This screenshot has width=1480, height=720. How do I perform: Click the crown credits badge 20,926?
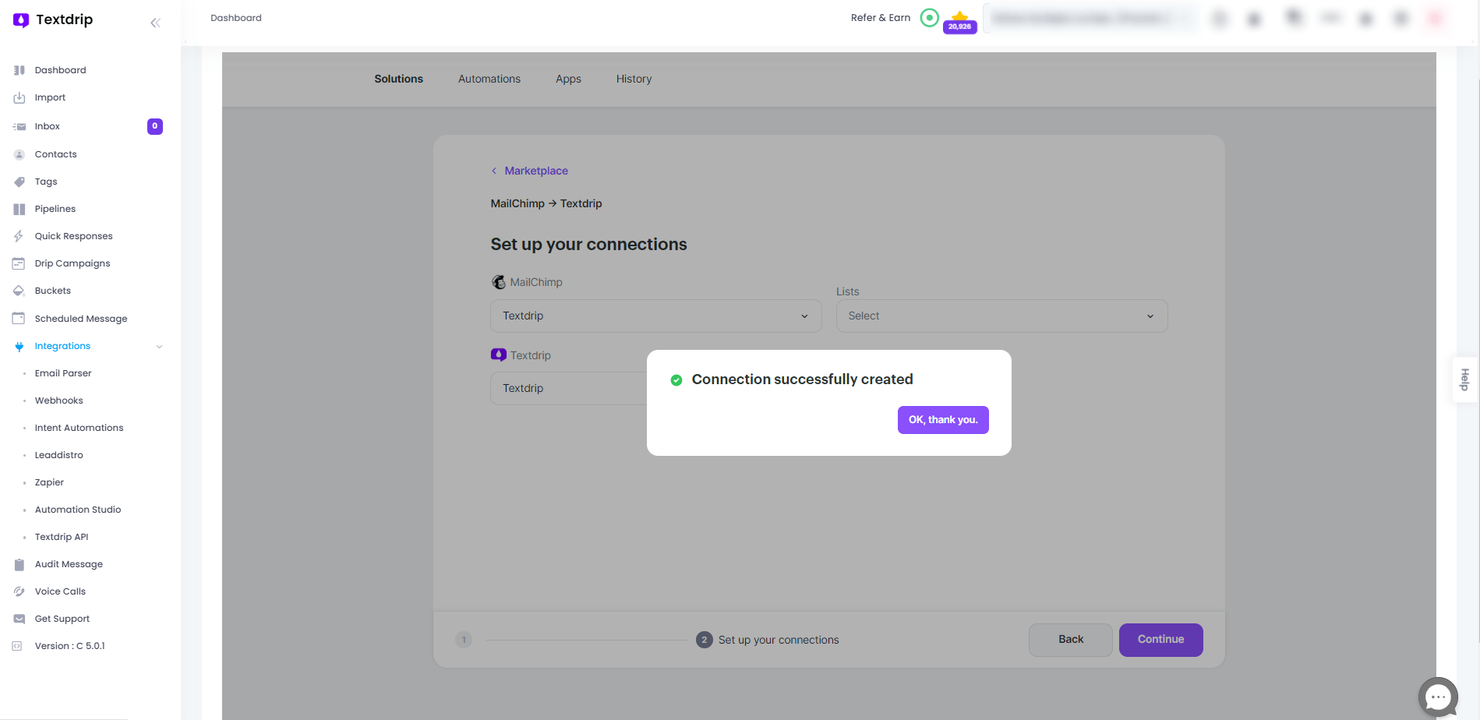[959, 22]
